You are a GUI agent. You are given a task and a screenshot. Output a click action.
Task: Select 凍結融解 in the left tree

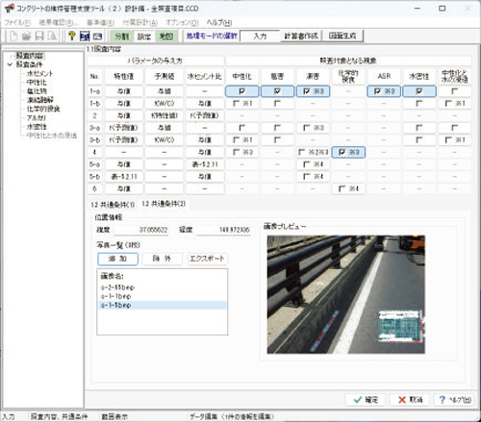pyautogui.click(x=40, y=100)
